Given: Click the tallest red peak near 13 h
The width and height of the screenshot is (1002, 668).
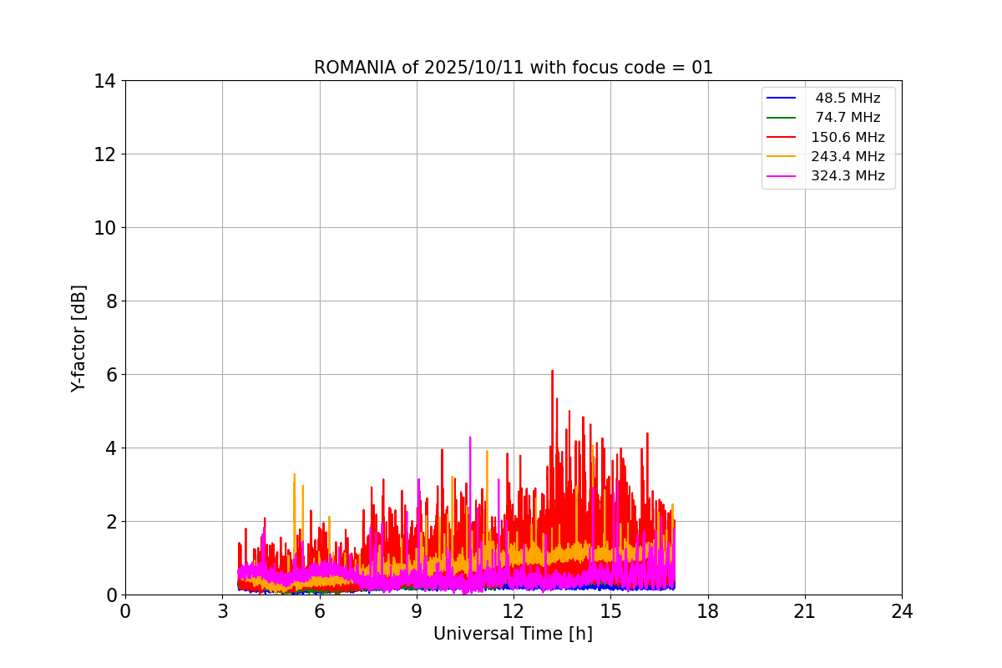Looking at the screenshot, I should [552, 372].
